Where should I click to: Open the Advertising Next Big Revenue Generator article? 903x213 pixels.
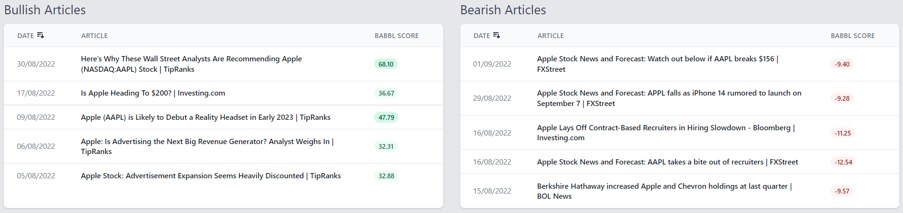click(x=207, y=146)
